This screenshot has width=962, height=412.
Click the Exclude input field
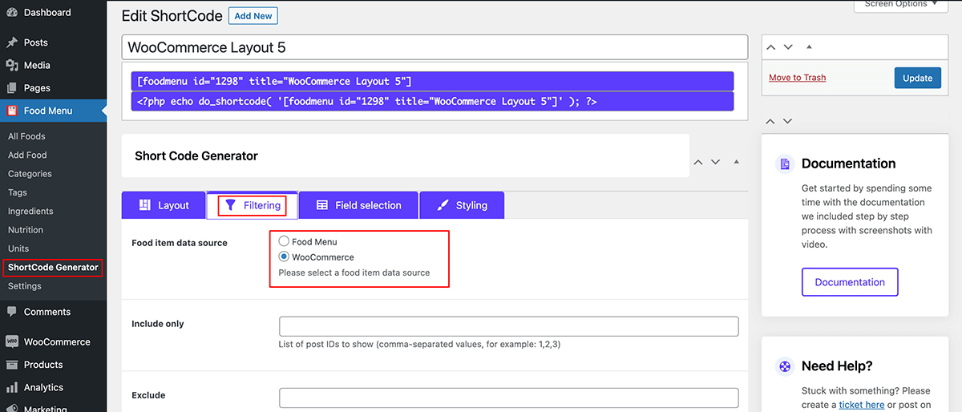point(508,398)
